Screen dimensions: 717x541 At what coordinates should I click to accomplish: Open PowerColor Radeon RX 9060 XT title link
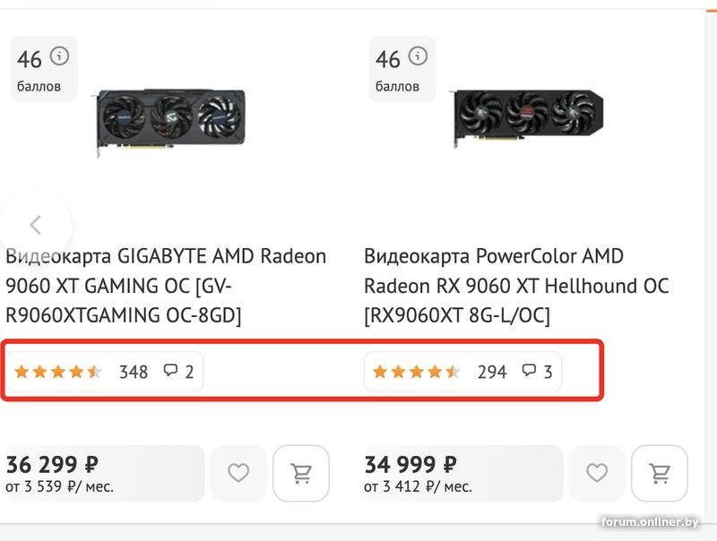[x=516, y=286]
